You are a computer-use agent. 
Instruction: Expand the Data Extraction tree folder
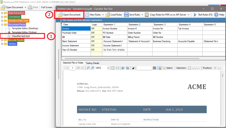click(x=2, y=13)
